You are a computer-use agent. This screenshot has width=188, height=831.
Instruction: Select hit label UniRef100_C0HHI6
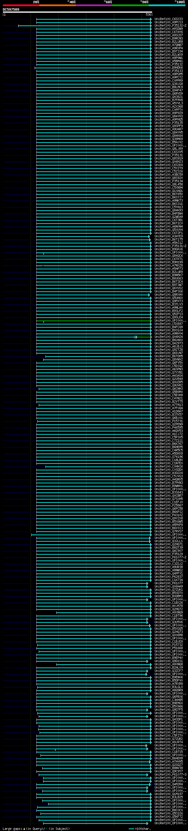click(x=169, y=467)
